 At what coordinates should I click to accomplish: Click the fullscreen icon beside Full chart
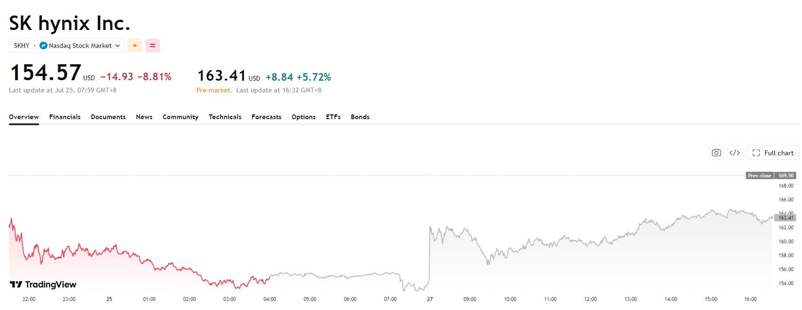click(x=756, y=153)
